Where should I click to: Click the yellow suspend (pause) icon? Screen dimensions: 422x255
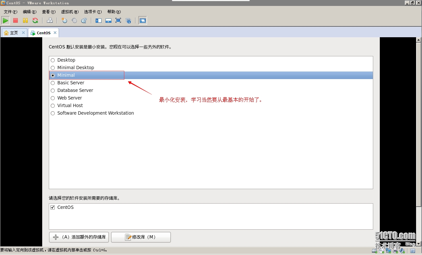[25, 20]
